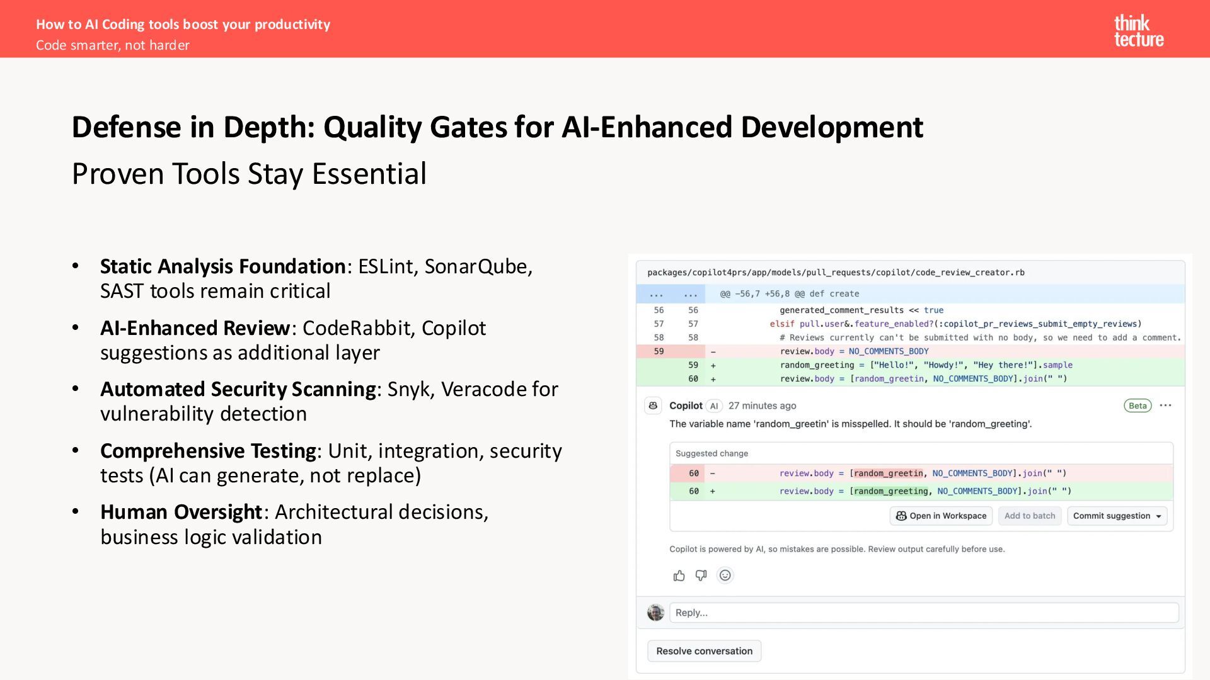Image resolution: width=1210 pixels, height=680 pixels.
Task: Click the AI badge next to Copilot
Action: [x=714, y=406]
